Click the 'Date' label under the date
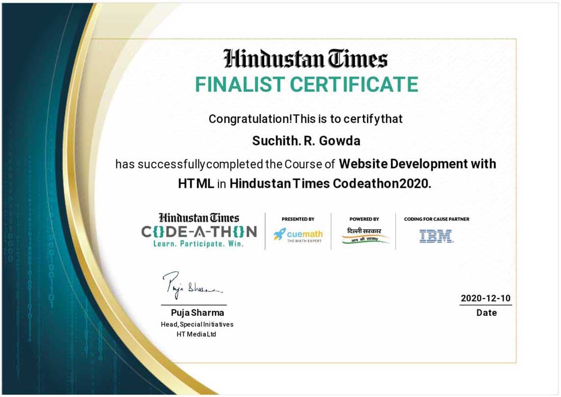Viewport: 561px width, 397px height. (486, 313)
